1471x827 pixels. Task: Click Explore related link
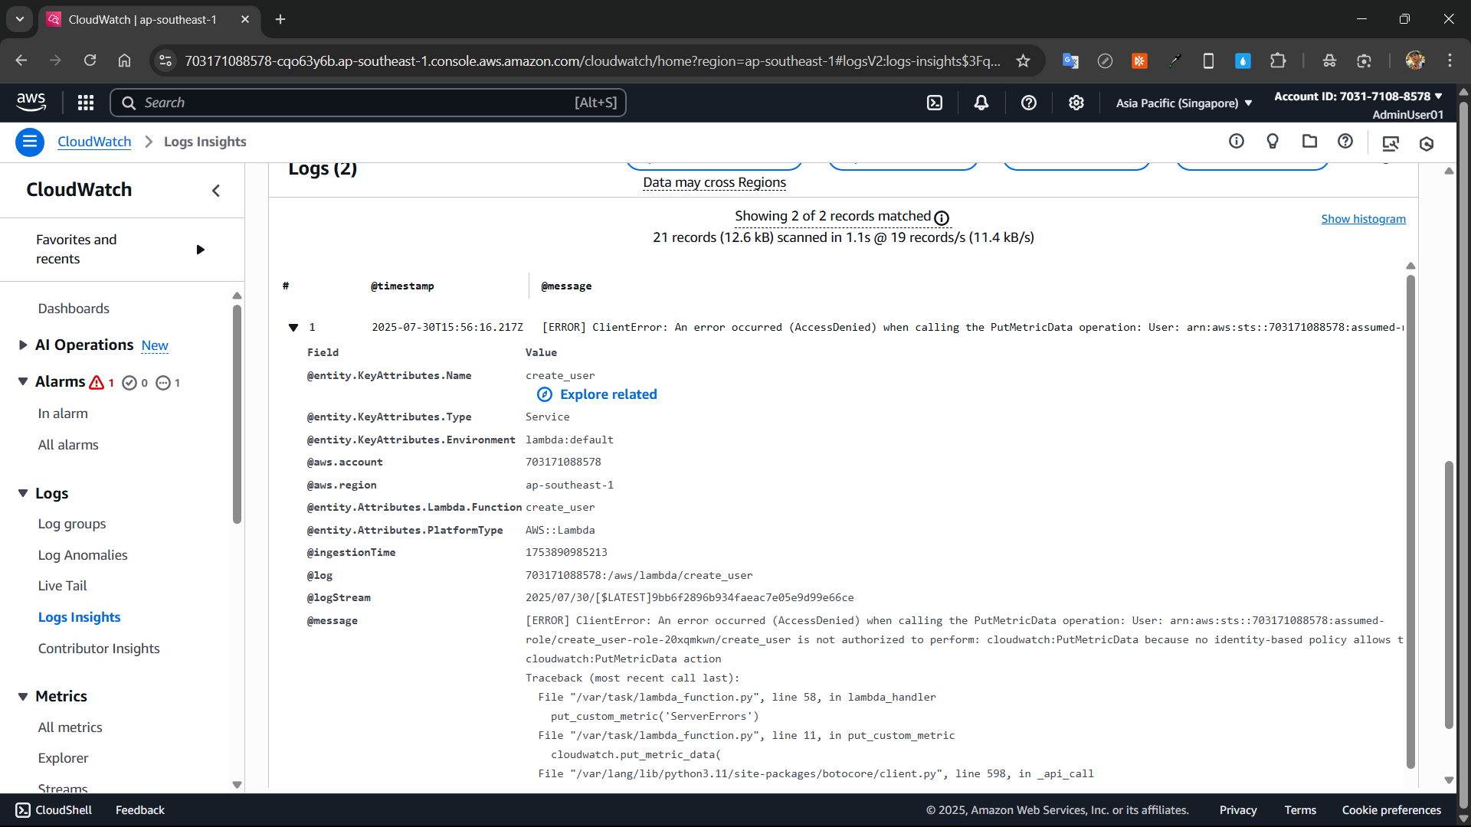597,394
